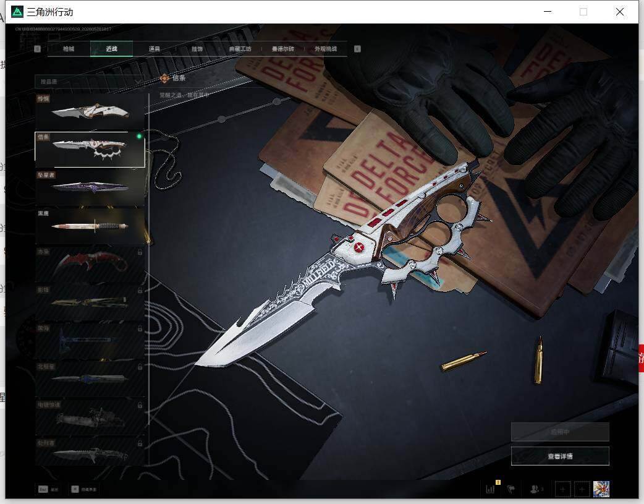Image resolution: width=644 pixels, height=504 pixels.
Task: Click the orange quality icon beside 信条 title
Action: (x=164, y=78)
